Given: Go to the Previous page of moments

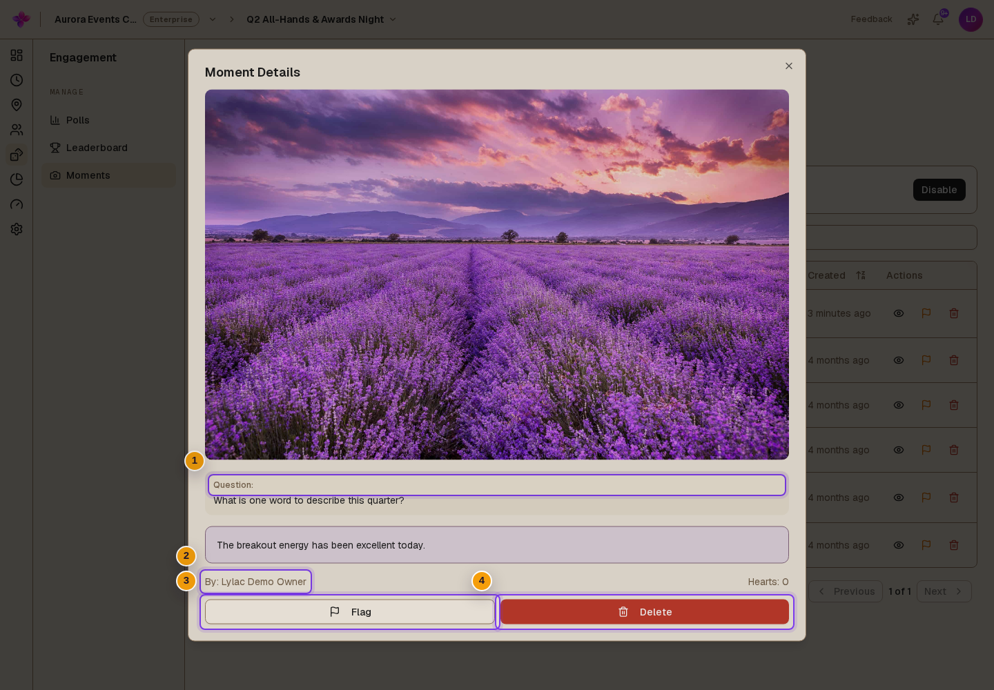Looking at the screenshot, I should [x=846, y=591].
